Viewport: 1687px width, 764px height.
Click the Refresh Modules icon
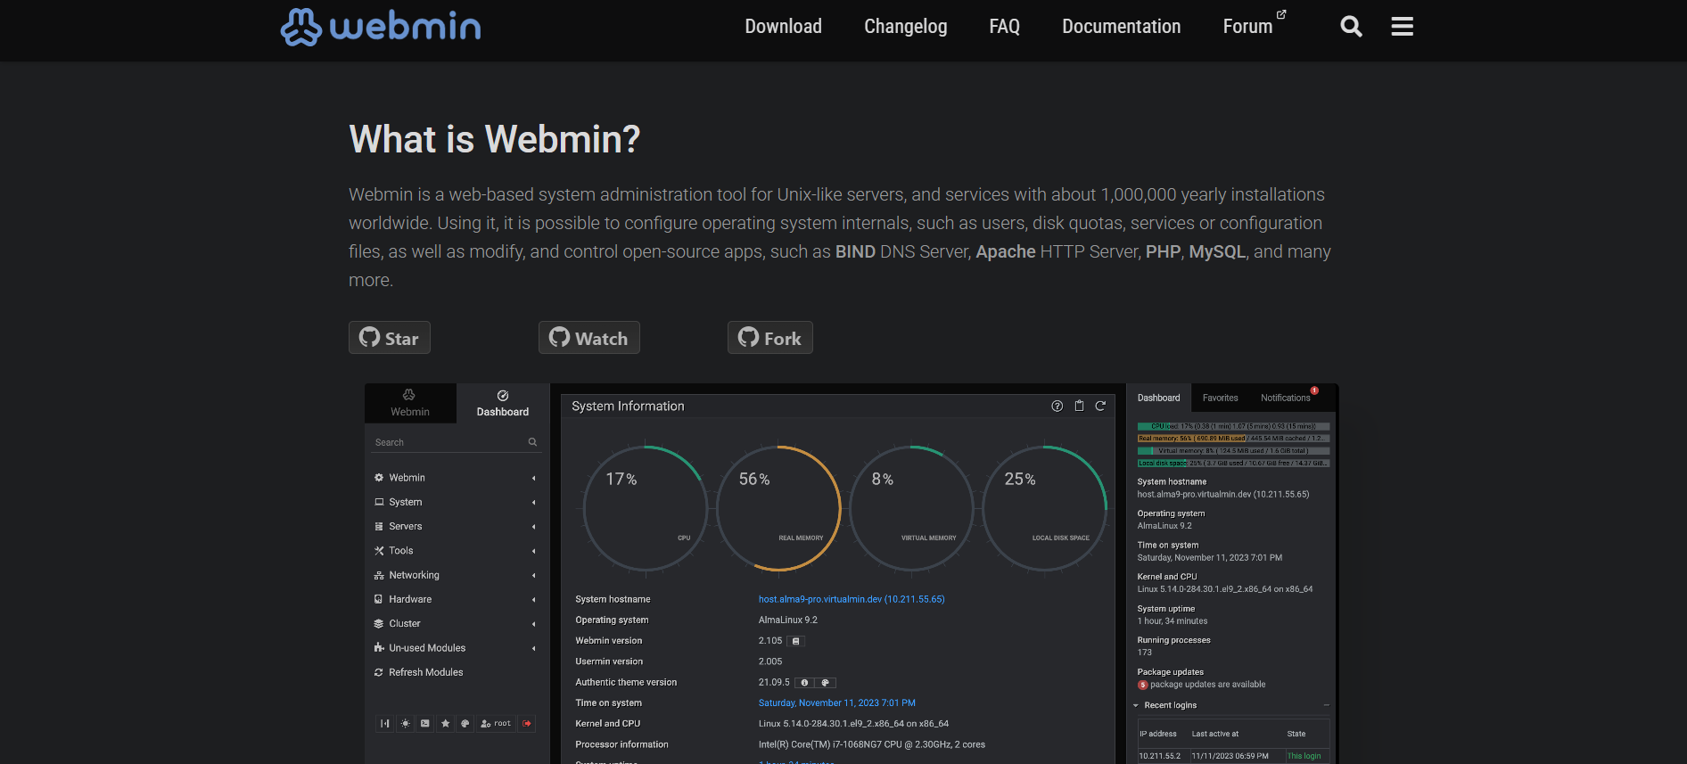379,672
